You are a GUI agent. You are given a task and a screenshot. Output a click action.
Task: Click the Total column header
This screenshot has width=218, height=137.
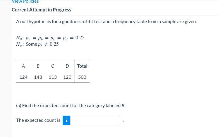click(x=82, y=66)
